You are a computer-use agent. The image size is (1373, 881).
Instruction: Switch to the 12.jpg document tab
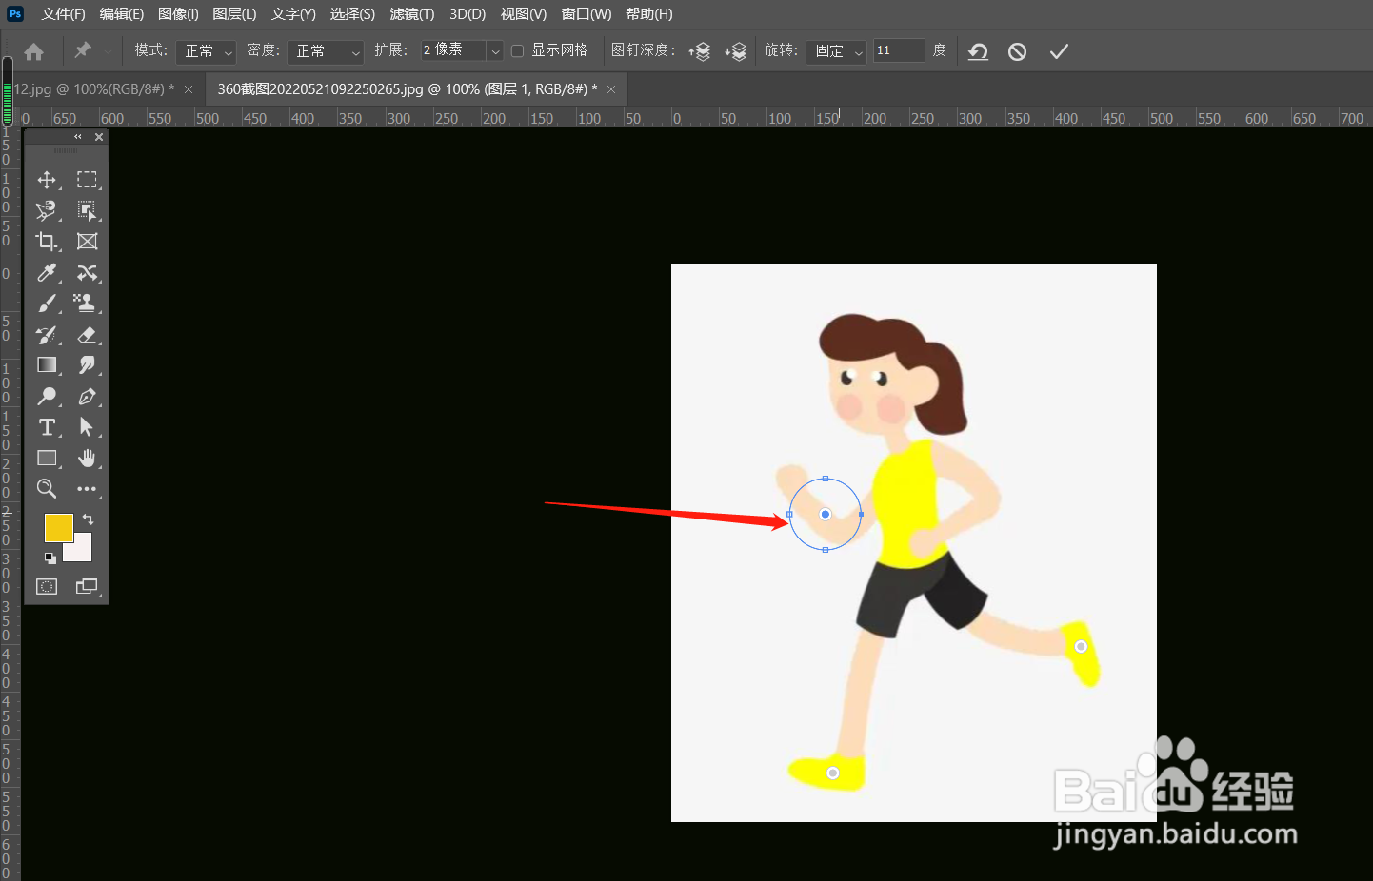click(94, 89)
